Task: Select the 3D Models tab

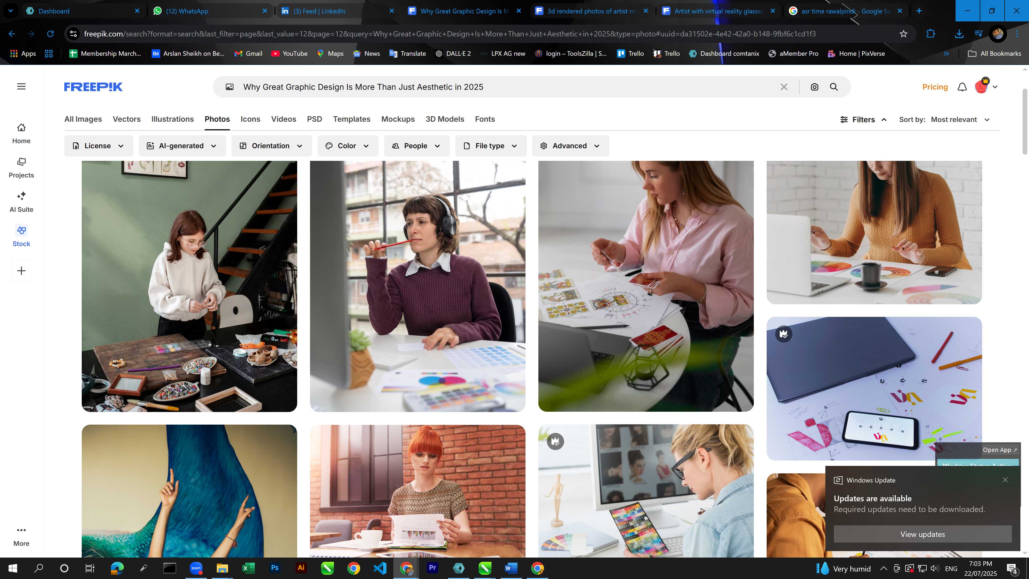Action: [x=445, y=119]
